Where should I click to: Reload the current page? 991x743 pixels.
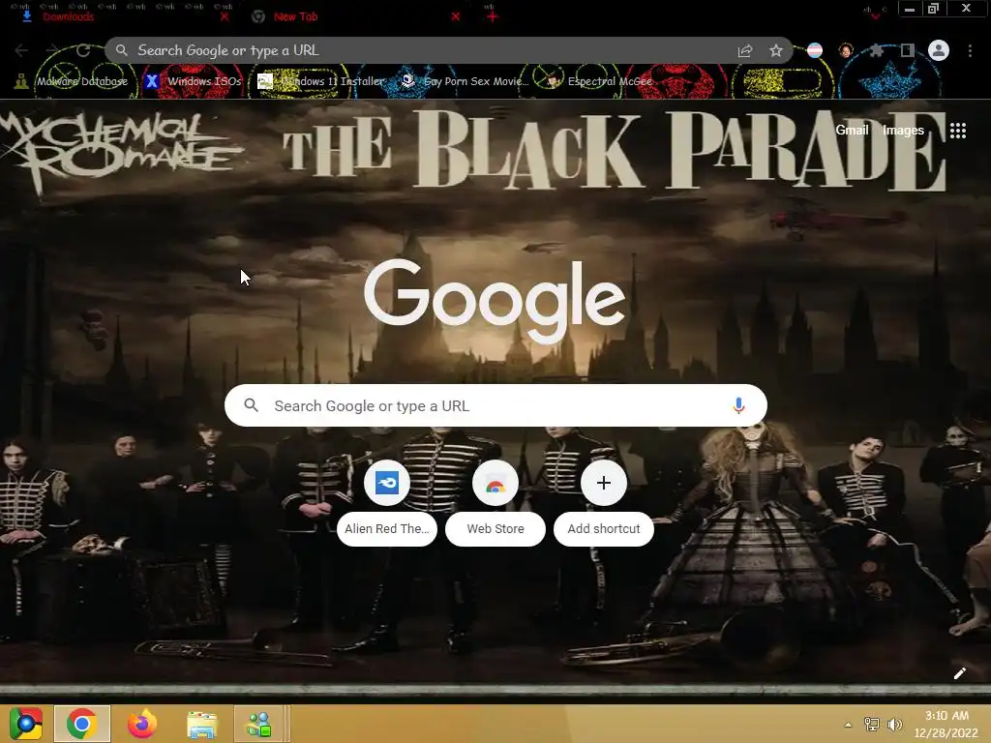pyautogui.click(x=83, y=50)
